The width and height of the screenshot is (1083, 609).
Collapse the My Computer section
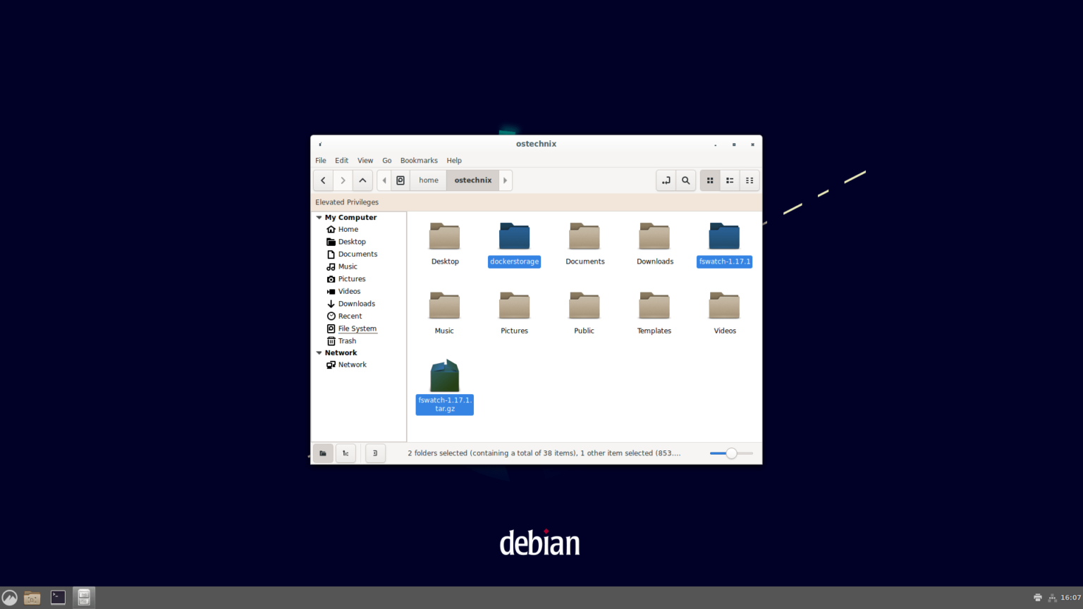click(x=319, y=217)
